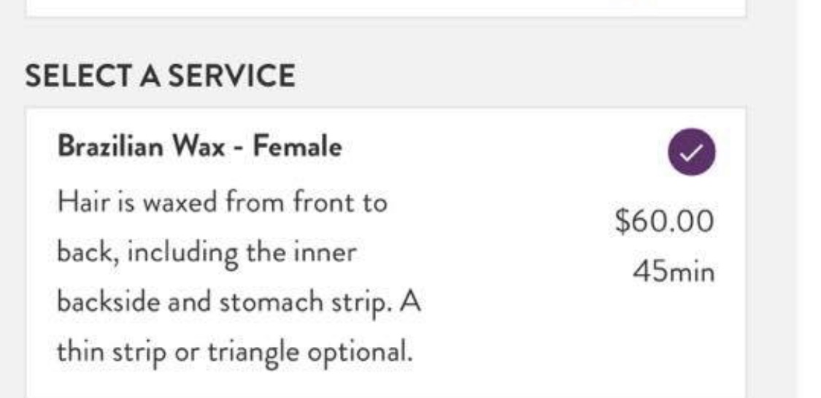The width and height of the screenshot is (821, 398).
Task: Click the gray background right of the heading
Action: [x=511, y=76]
